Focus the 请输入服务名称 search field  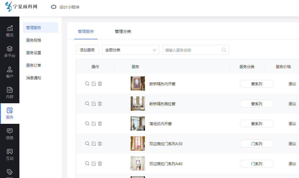point(195,50)
